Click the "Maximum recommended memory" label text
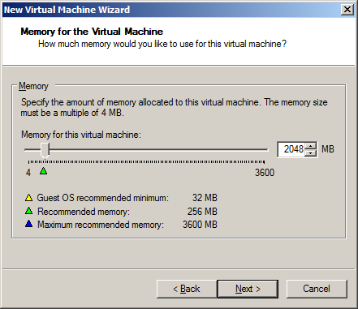This screenshot has width=358, height=309. [101, 225]
